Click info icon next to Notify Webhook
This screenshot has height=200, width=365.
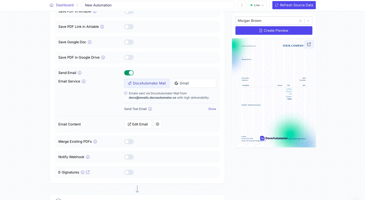coord(88,157)
